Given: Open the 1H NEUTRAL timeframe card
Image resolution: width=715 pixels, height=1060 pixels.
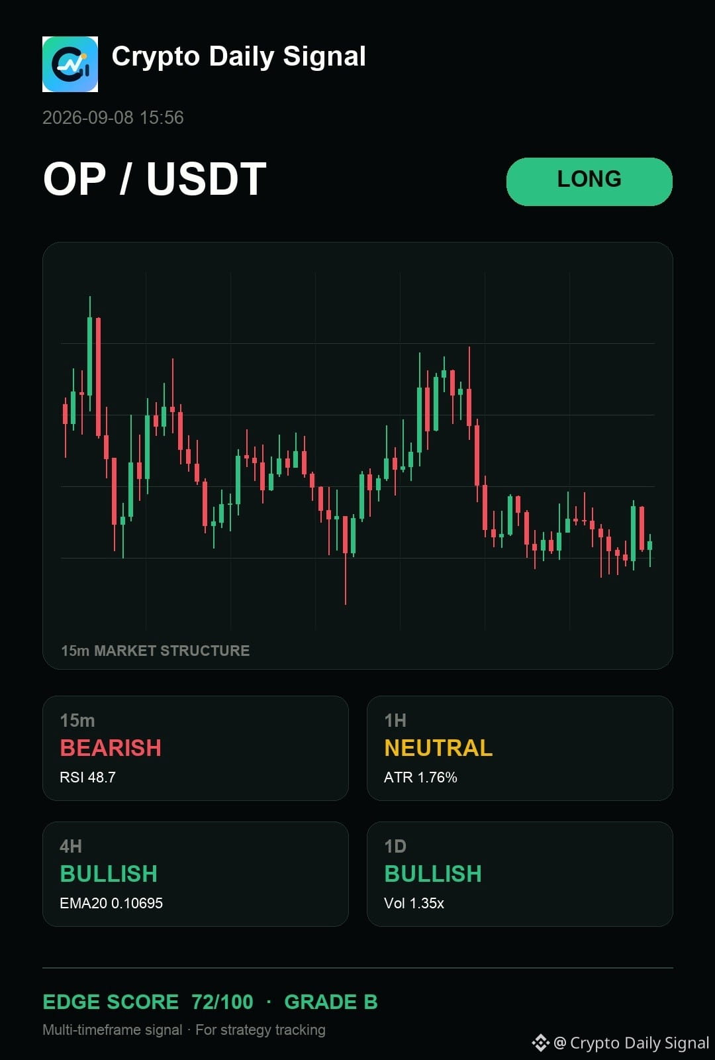Looking at the screenshot, I should tap(520, 748).
